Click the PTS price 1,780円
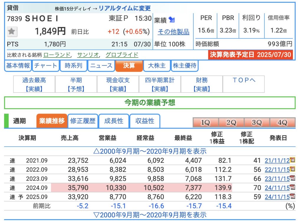Screen dimensions: 302x221 (55, 44)
